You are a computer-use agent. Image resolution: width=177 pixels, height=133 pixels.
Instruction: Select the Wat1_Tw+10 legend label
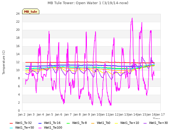tap(130, 123)
